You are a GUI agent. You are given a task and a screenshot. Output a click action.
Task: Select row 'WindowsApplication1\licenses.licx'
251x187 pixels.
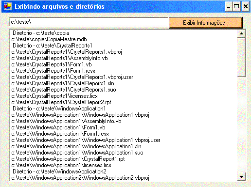tap(124, 165)
